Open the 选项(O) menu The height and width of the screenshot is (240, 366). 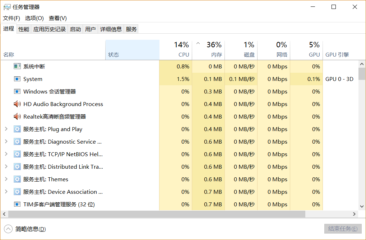[x=34, y=18]
